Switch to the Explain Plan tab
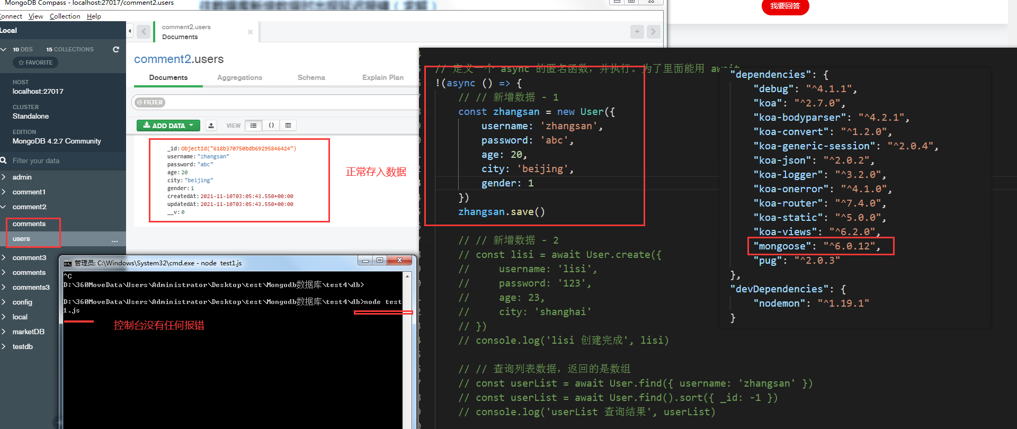Image resolution: width=1017 pixels, height=429 pixels. (383, 77)
